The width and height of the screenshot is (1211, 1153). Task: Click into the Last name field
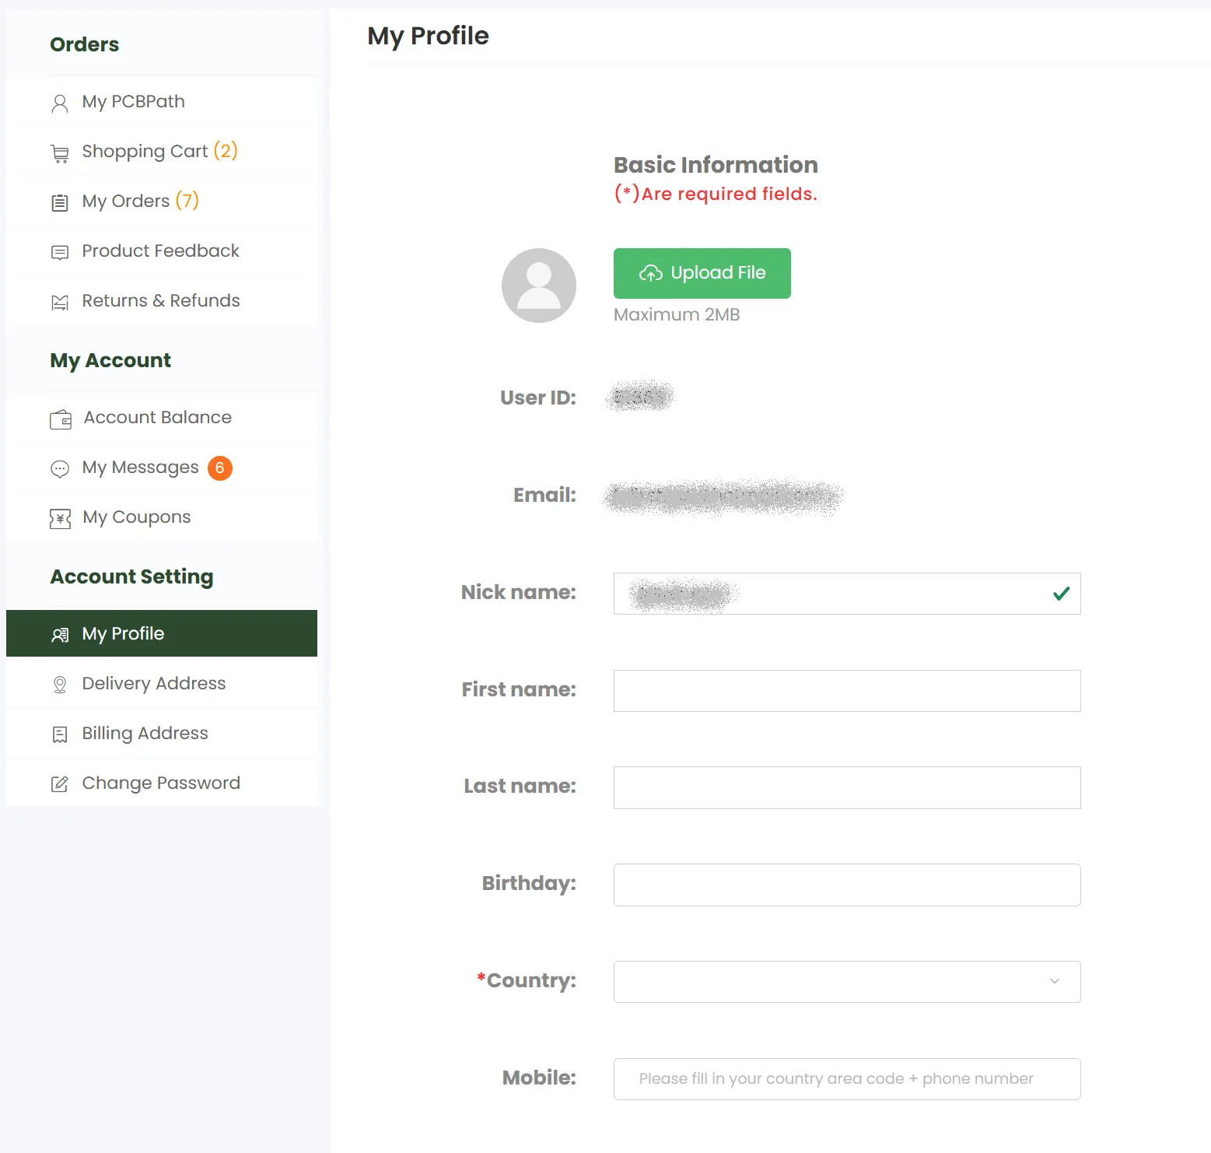(846, 787)
